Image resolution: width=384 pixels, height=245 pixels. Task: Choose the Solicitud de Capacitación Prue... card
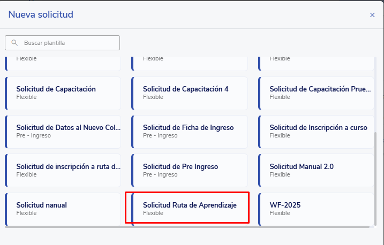tap(316, 93)
